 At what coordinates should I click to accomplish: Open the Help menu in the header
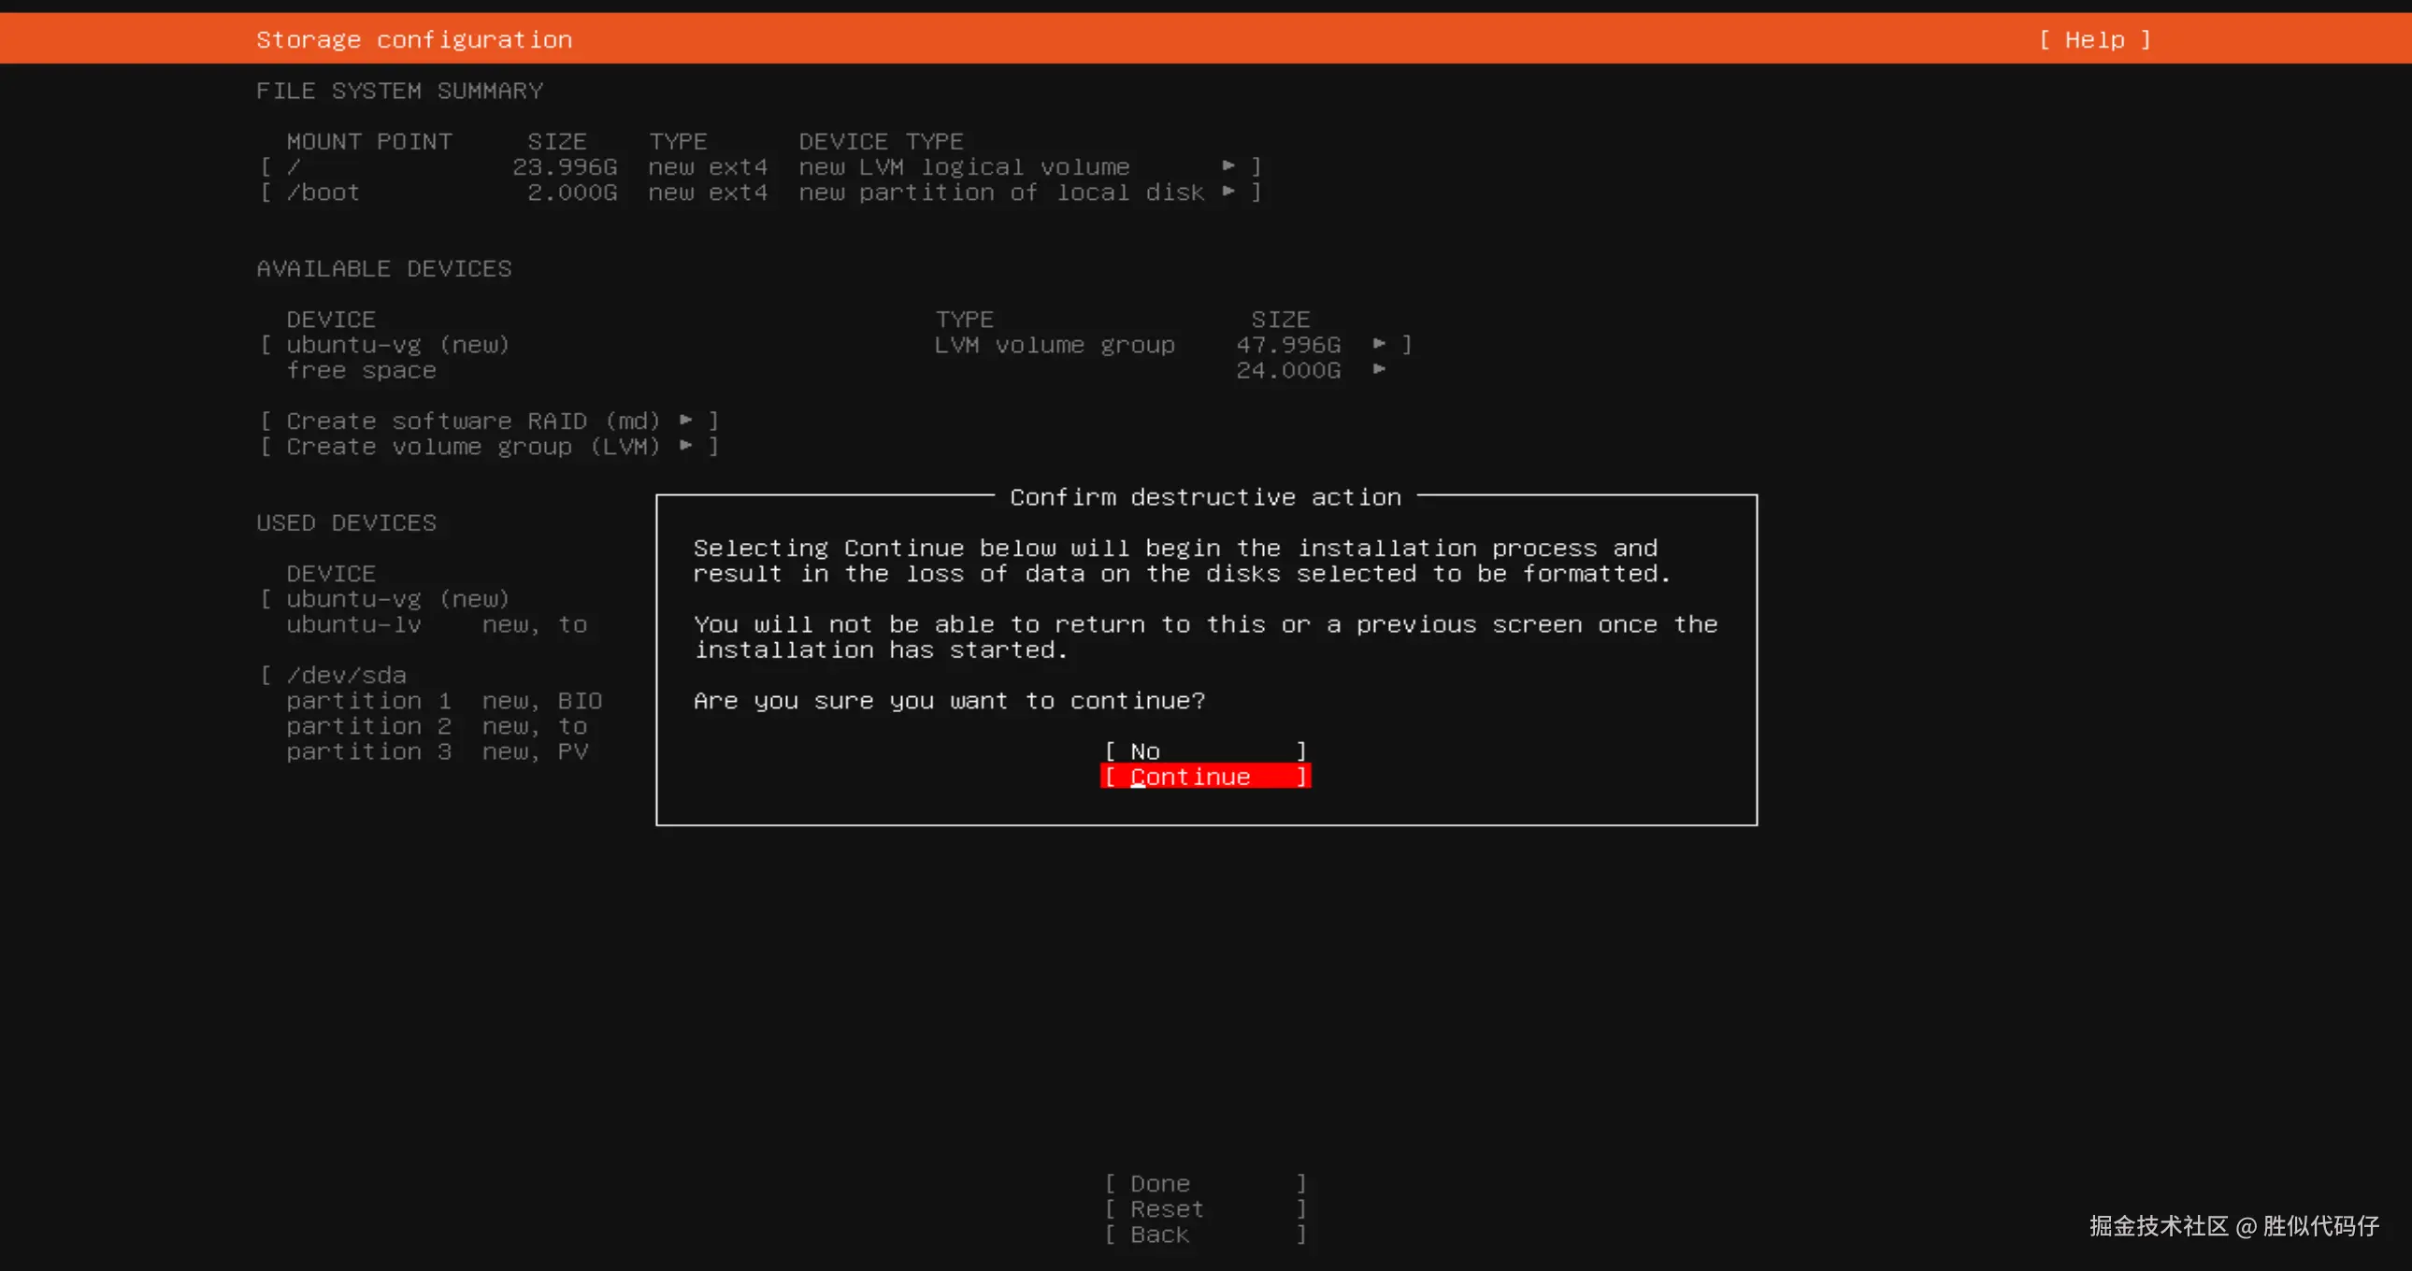[x=2094, y=39]
